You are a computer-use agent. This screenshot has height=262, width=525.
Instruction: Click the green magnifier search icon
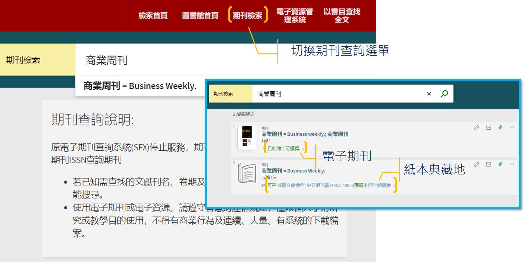[x=444, y=94]
